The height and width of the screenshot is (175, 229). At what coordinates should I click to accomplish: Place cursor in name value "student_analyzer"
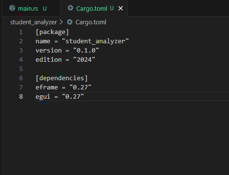point(95,41)
